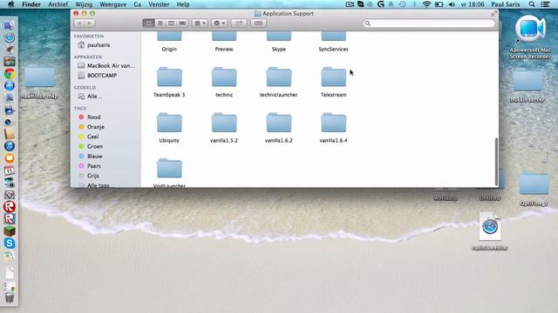Open the battery status menu
Screen dimensions: 558x313
439,4
